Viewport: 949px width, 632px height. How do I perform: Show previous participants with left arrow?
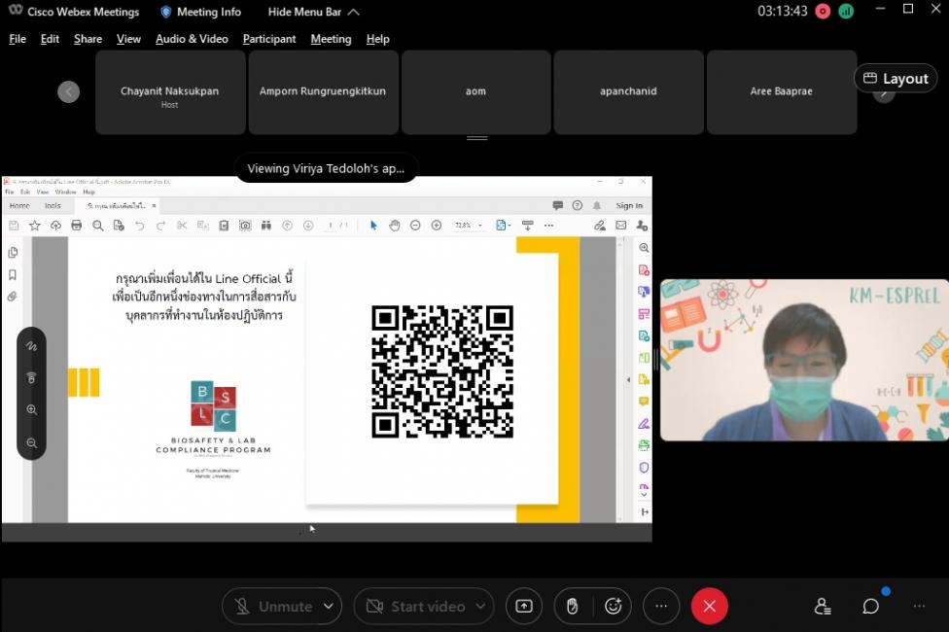tap(68, 92)
